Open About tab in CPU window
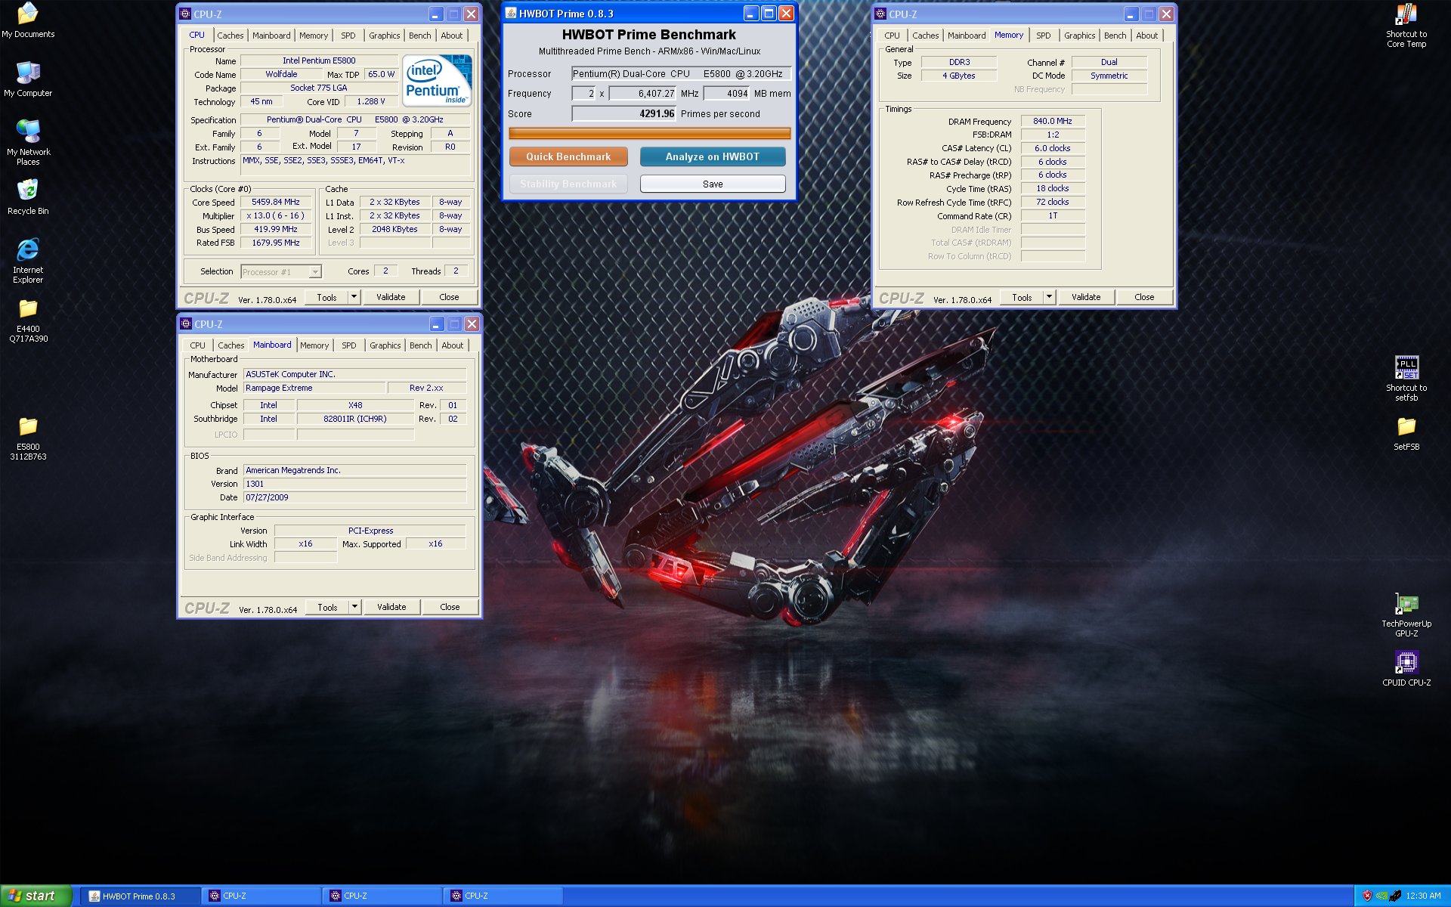 (x=452, y=36)
